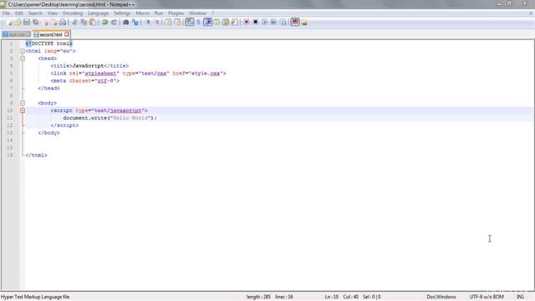Click the Close document toolbar icon
Viewport: 535px width, 301px height.
pos(45,23)
